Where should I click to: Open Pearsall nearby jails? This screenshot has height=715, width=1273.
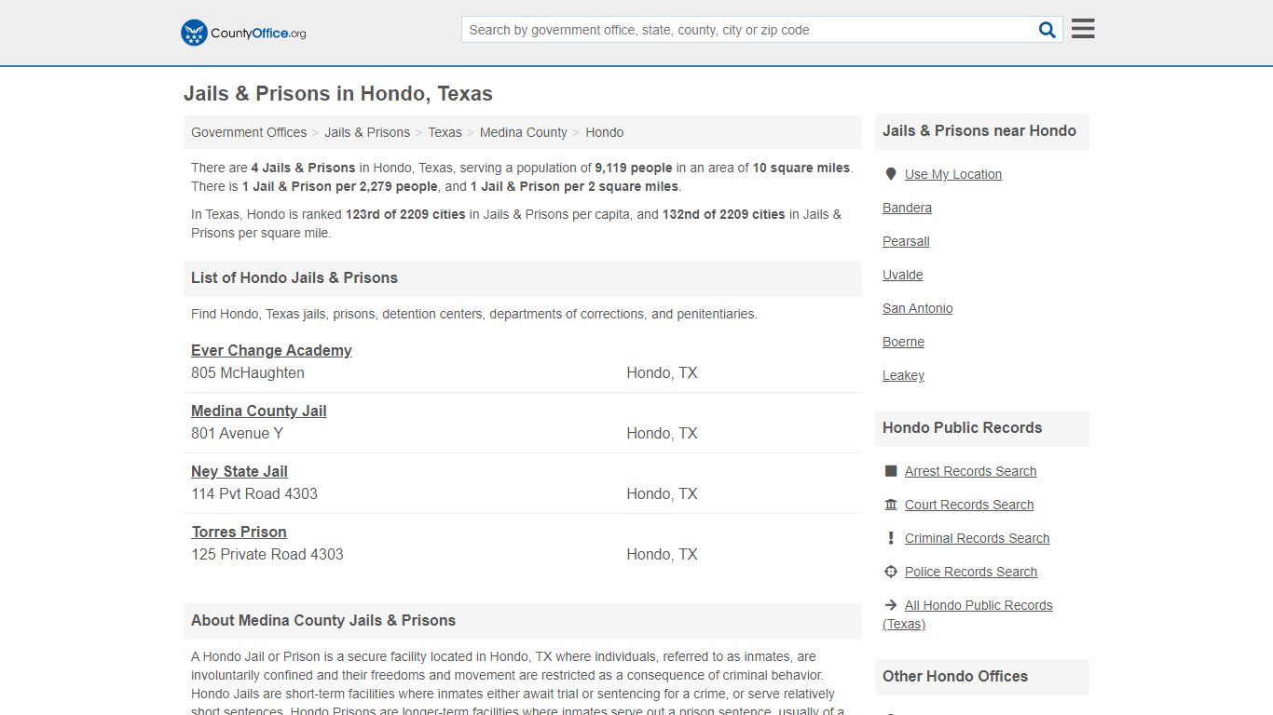coord(906,241)
